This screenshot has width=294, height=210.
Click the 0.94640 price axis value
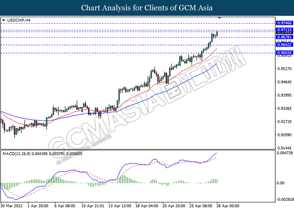click(284, 82)
